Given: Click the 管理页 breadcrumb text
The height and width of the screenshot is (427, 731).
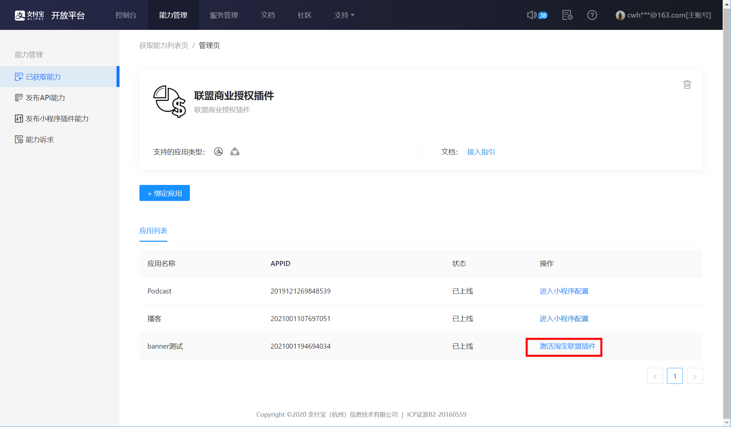Looking at the screenshot, I should pos(209,45).
